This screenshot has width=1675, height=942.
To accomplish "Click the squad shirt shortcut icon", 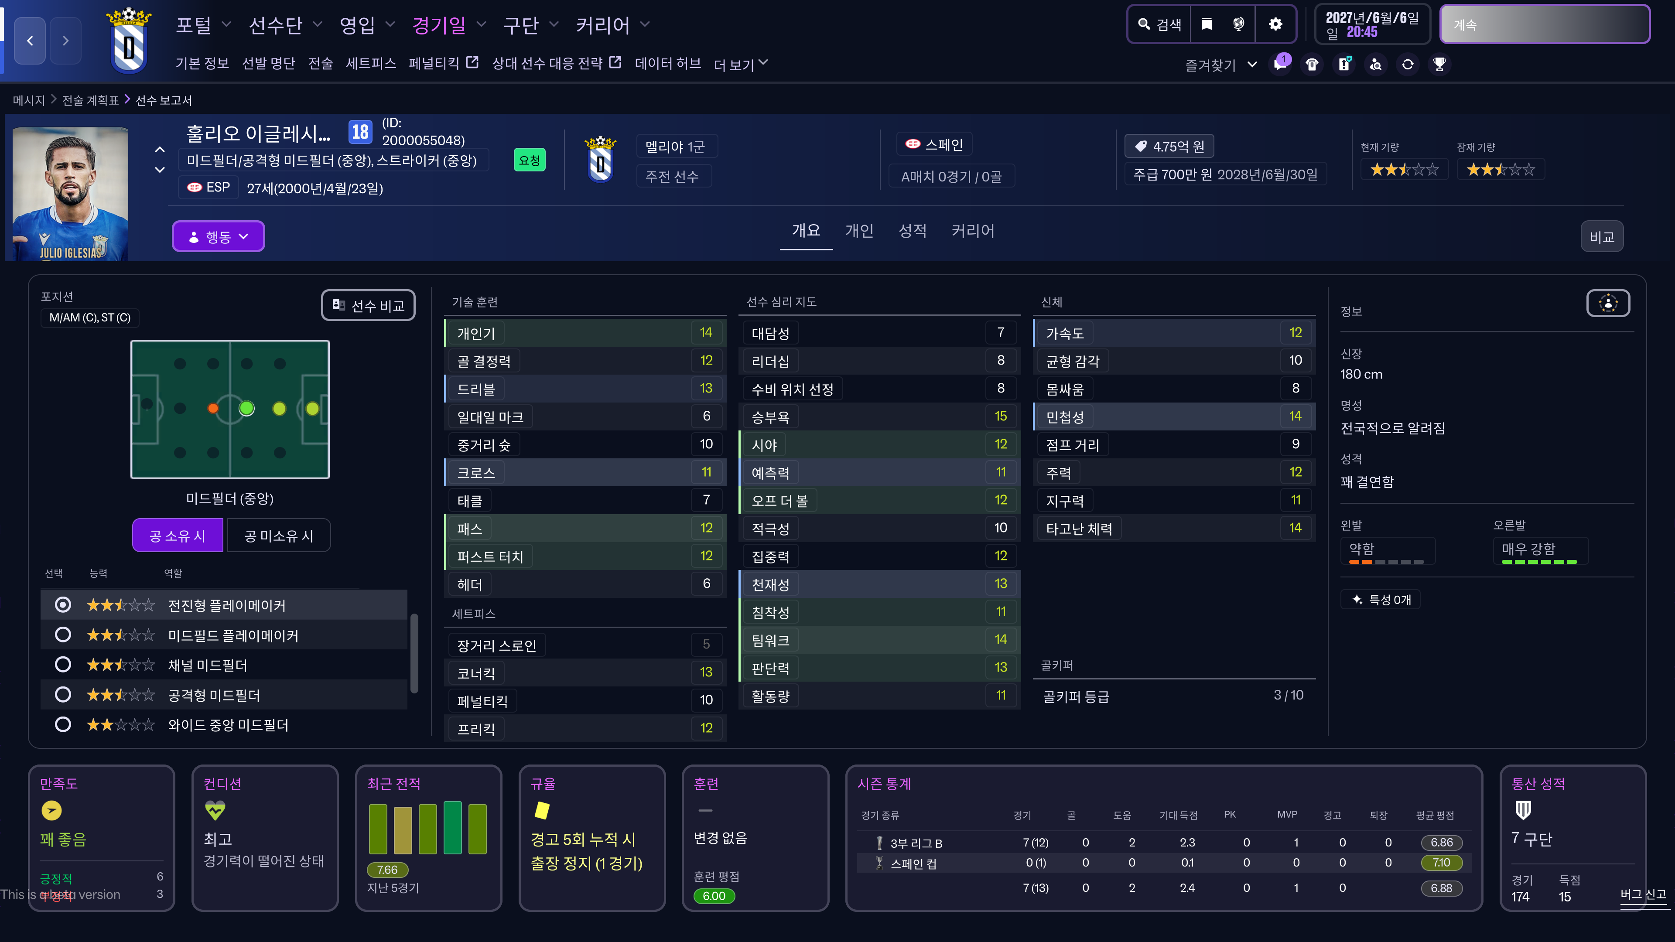I will (1312, 65).
